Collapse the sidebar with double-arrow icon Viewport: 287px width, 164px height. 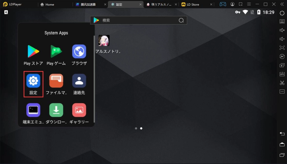point(282,4)
